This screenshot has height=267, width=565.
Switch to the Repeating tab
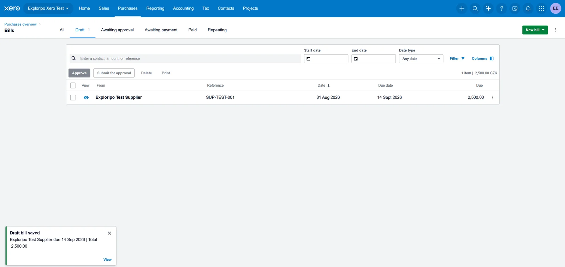click(217, 30)
